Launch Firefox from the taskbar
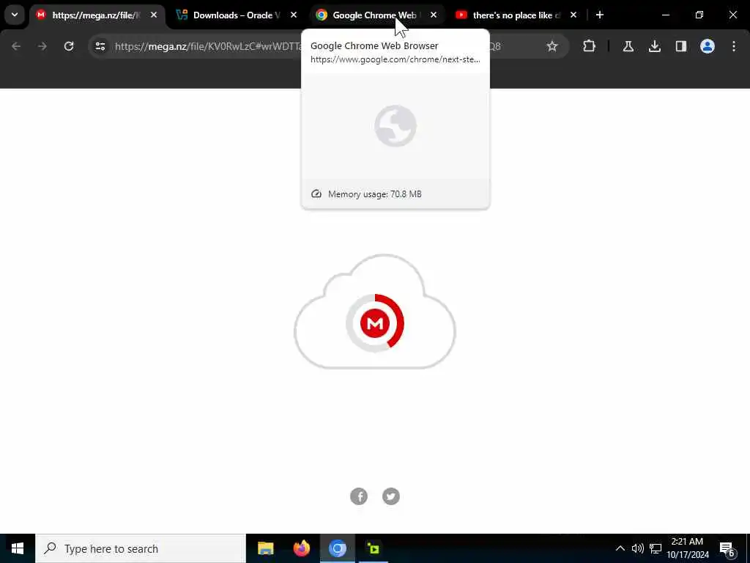Image resolution: width=750 pixels, height=563 pixels. pos(301,548)
